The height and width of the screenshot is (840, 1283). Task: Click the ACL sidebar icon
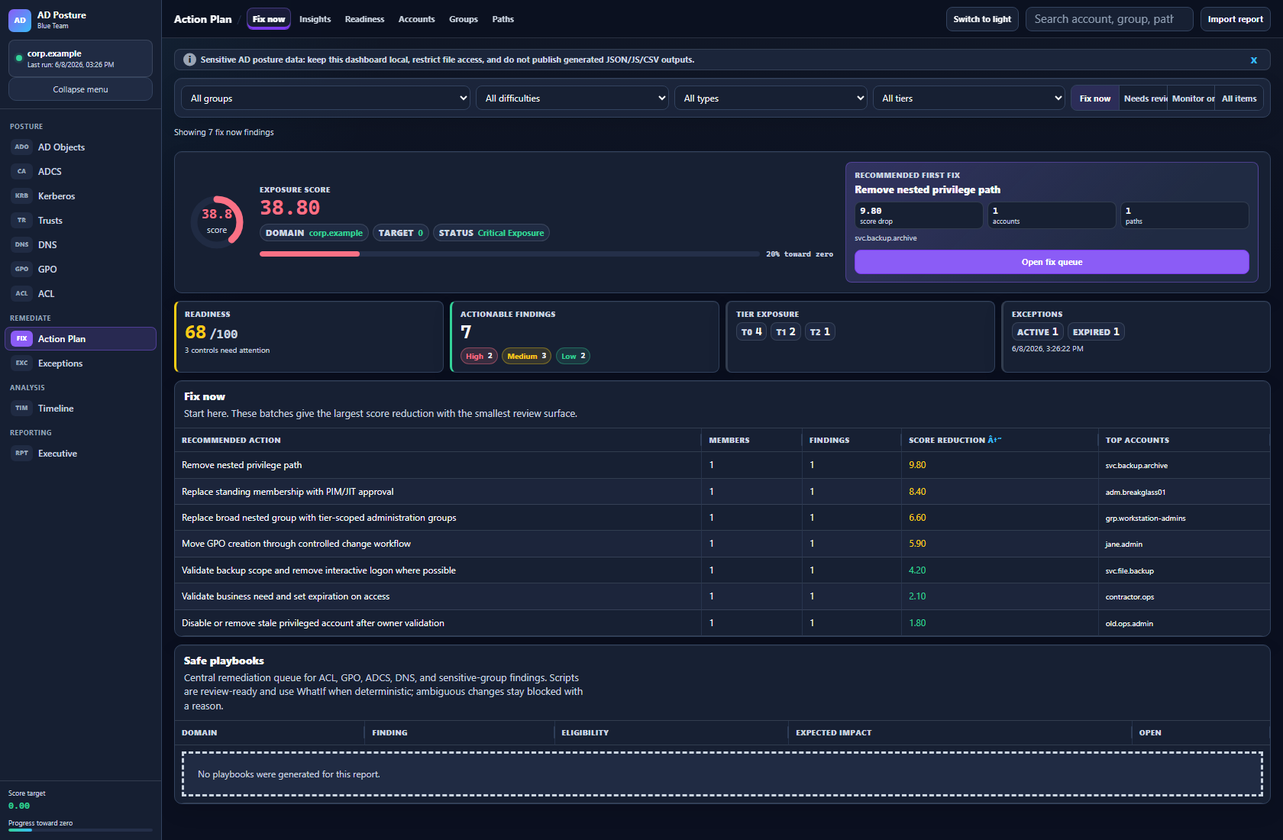coord(21,294)
